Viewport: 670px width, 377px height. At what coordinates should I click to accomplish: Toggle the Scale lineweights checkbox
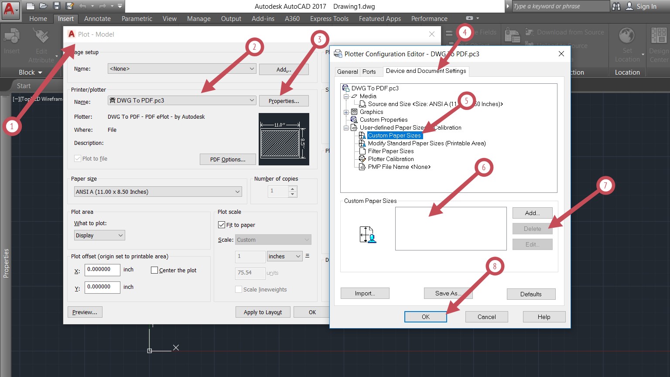(x=239, y=289)
